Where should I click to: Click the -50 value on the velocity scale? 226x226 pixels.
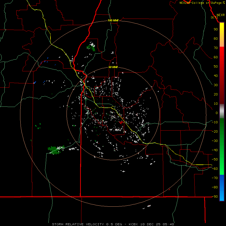(x=215, y=159)
